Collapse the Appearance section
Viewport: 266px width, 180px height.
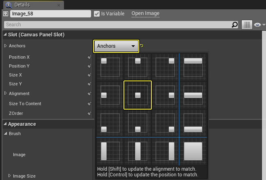(5, 124)
